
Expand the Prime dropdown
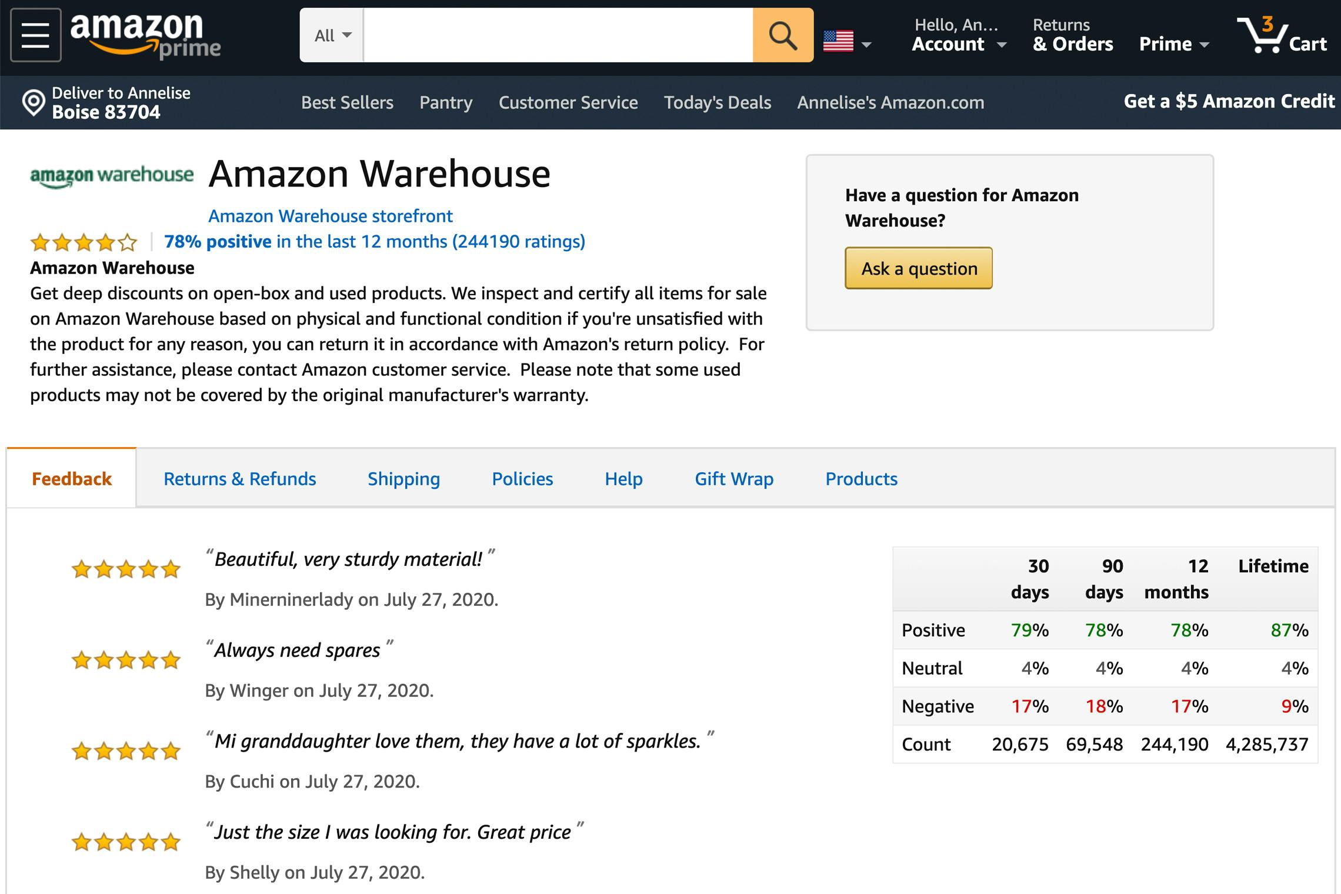[x=1173, y=42]
